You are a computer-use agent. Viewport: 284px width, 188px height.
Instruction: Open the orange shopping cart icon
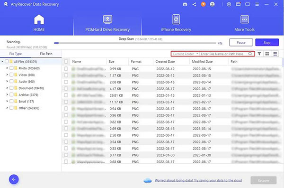tap(204, 4)
